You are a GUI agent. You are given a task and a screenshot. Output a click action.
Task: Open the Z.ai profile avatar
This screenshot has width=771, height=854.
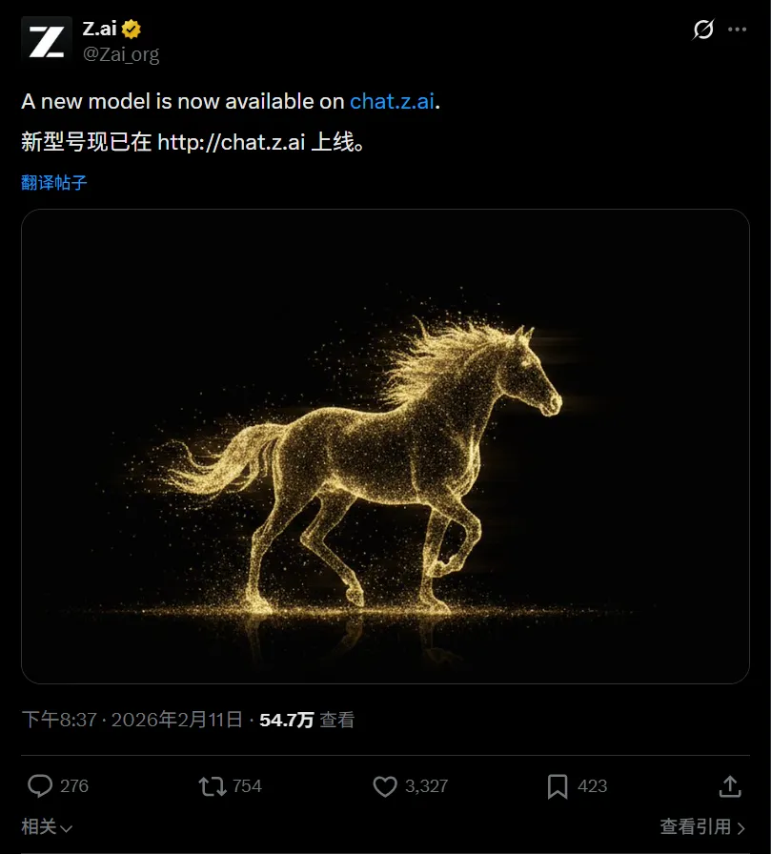47,41
